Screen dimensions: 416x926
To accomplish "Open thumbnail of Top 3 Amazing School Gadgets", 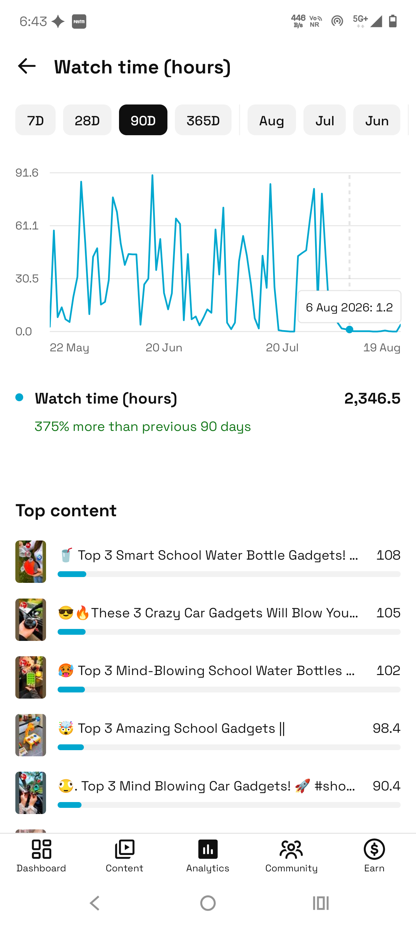I will tap(31, 735).
